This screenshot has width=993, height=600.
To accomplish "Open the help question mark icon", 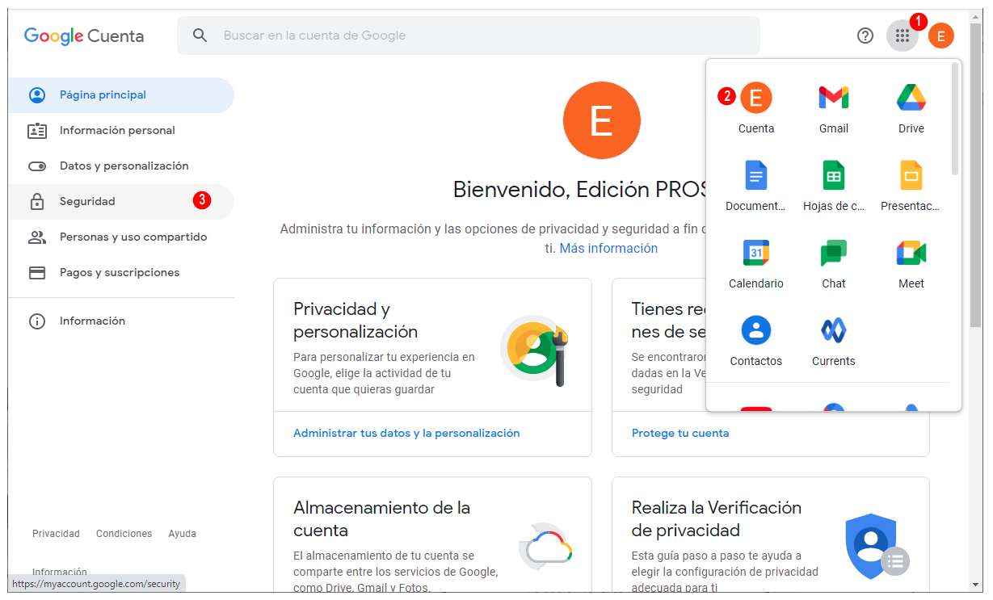I will click(865, 36).
